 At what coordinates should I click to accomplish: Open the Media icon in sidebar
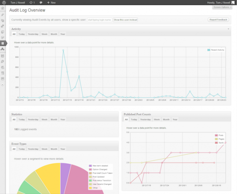(x=3, y=20)
